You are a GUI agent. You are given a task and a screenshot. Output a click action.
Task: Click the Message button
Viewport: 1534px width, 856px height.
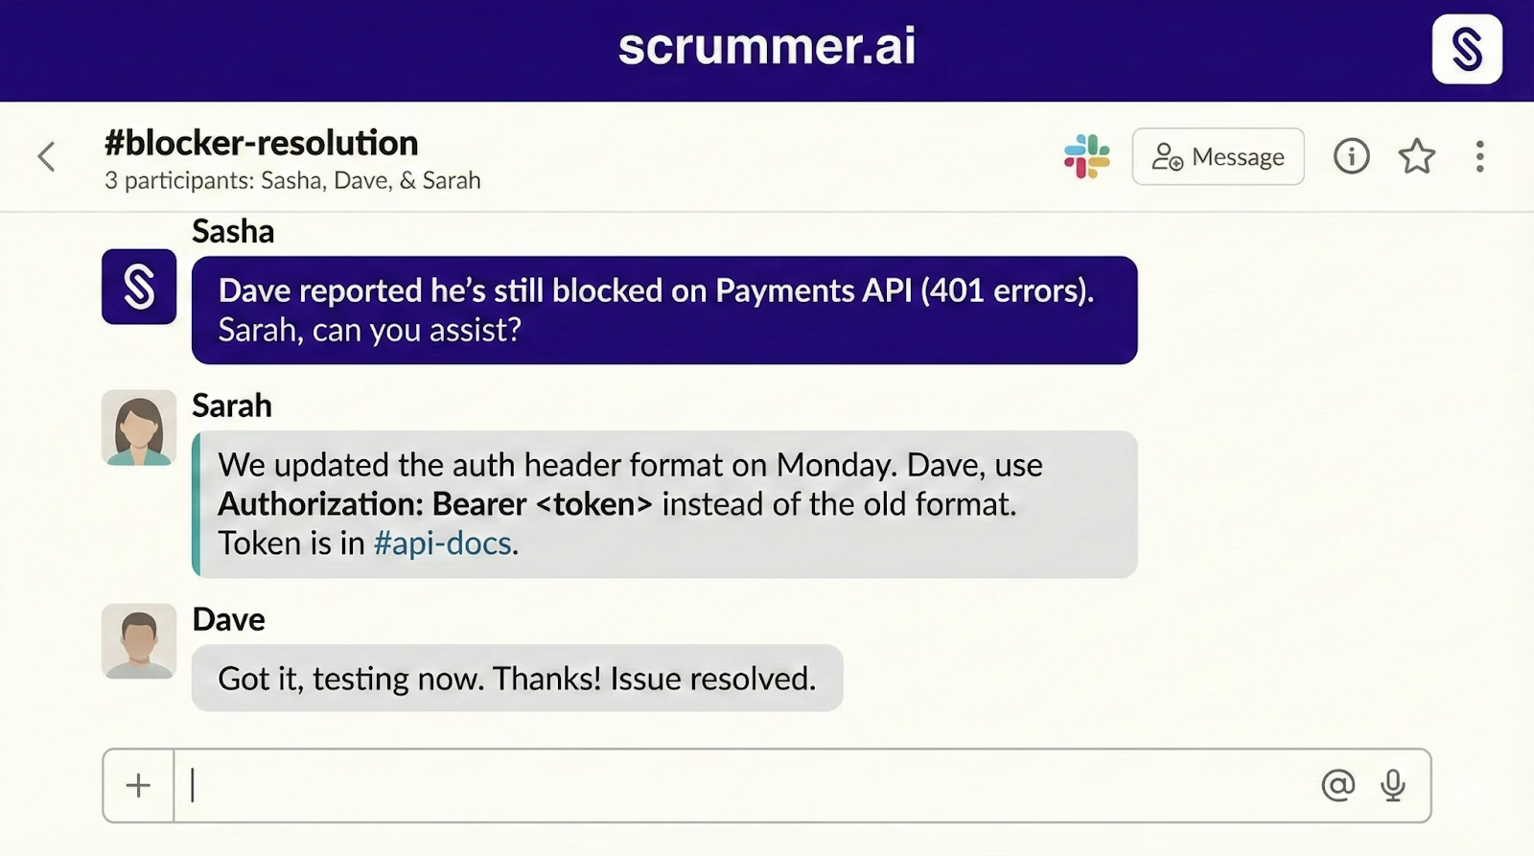pos(1218,156)
